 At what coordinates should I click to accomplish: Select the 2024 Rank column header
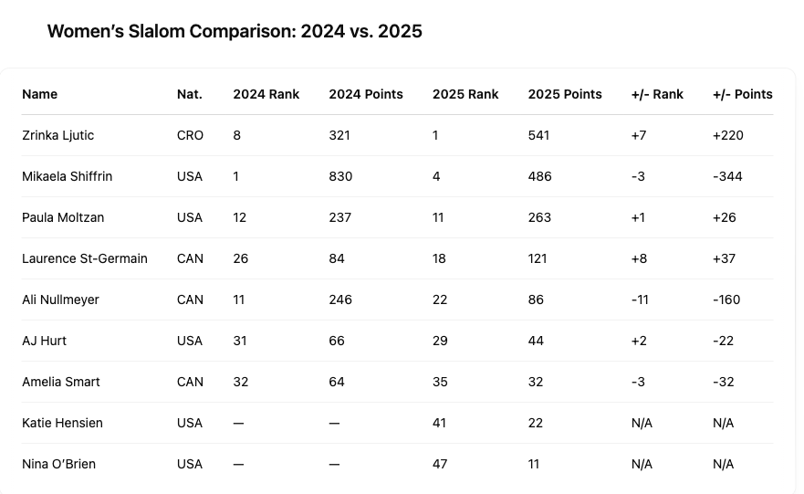point(266,94)
